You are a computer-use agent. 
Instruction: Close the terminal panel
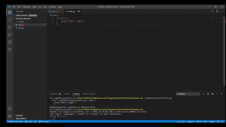(x=222, y=94)
